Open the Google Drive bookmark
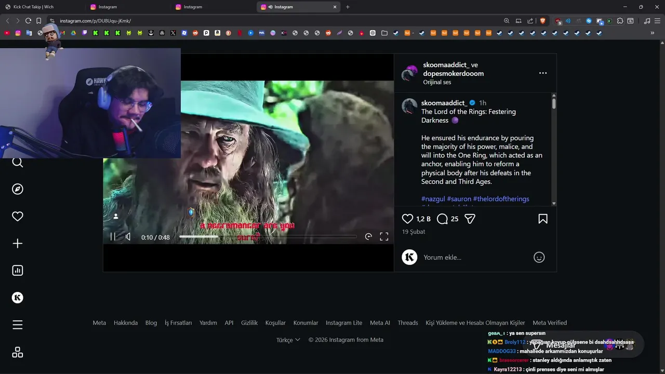The height and width of the screenshot is (374, 665). pyautogui.click(x=73, y=33)
